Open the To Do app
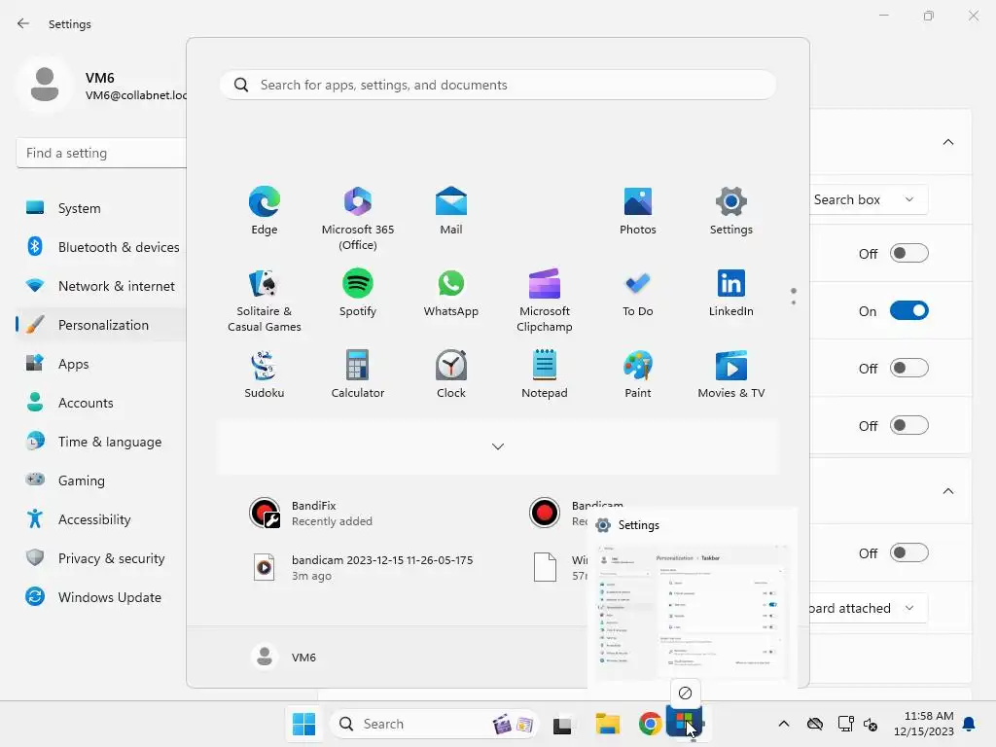 (x=638, y=293)
